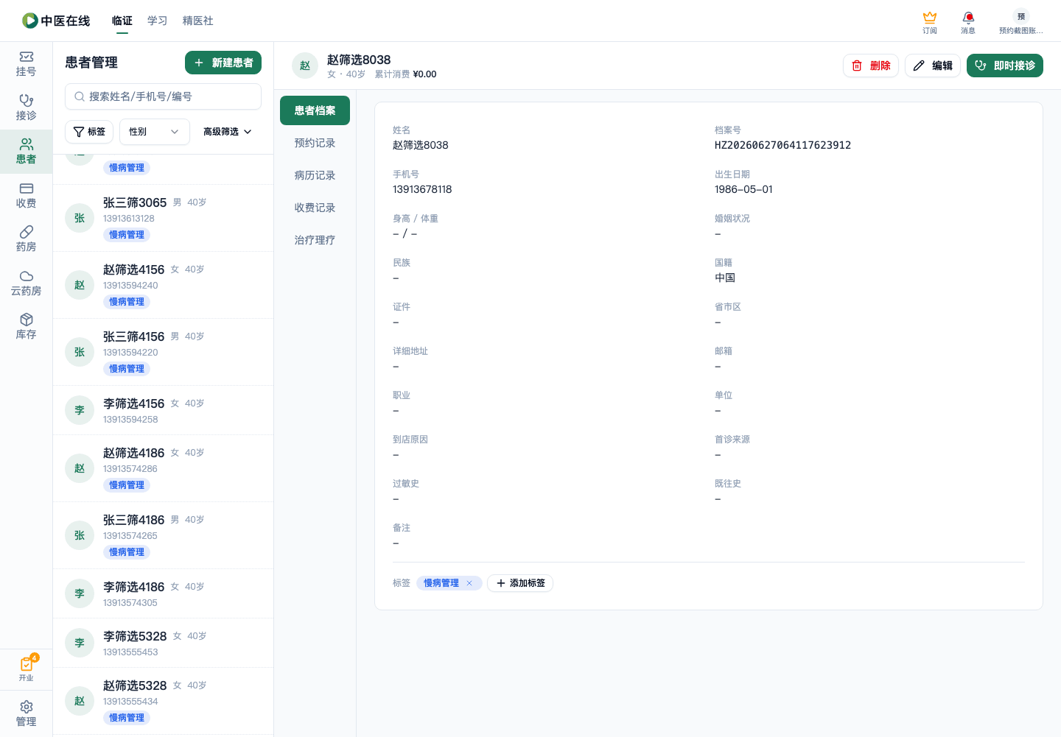Select patient 张三筛4186
The height and width of the screenshot is (737, 1061).
point(163,535)
